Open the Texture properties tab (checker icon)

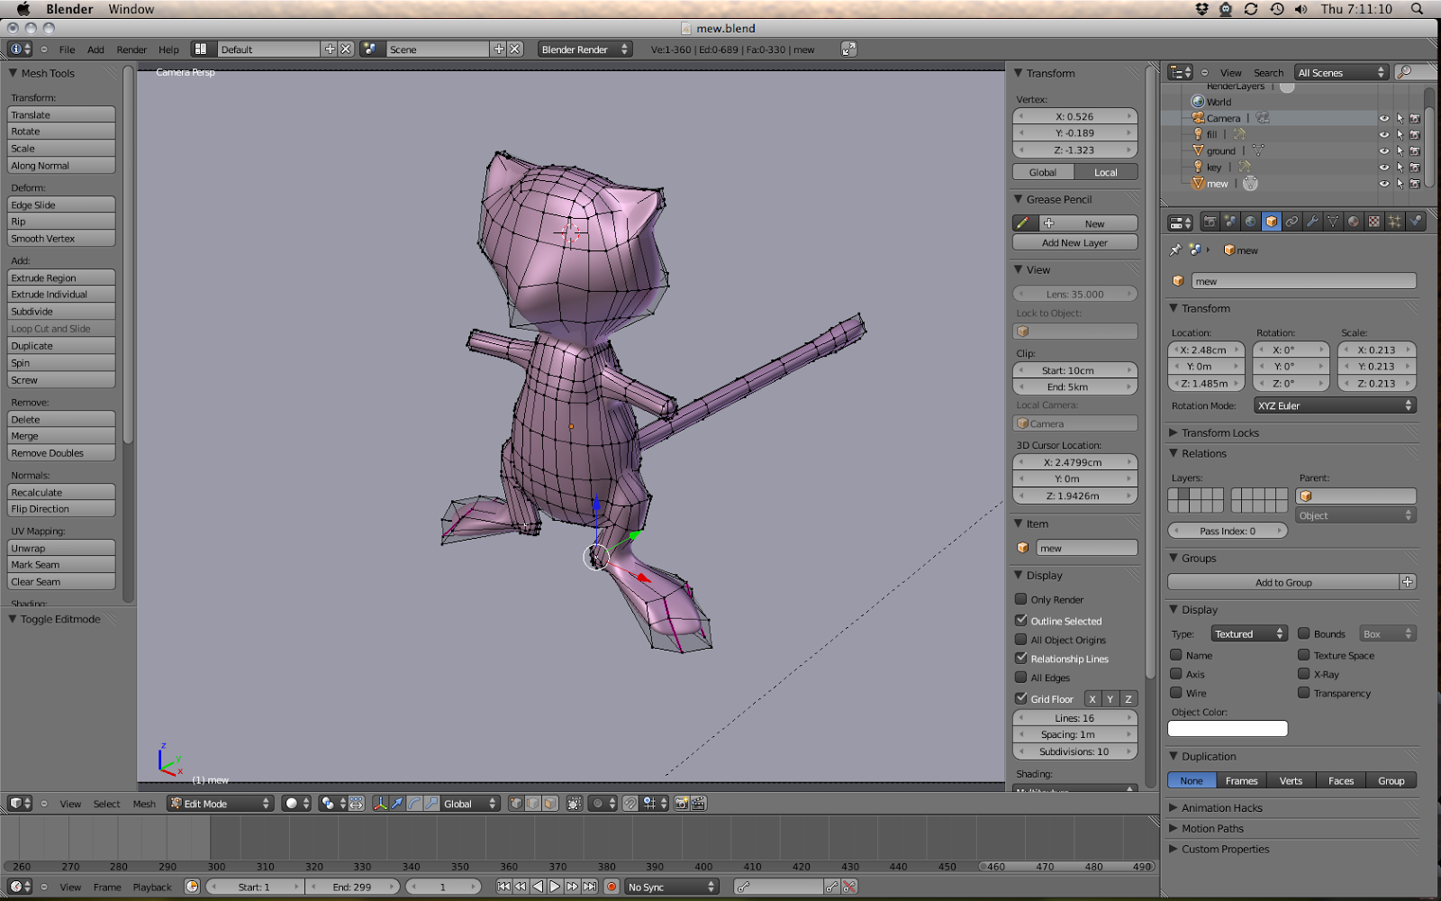1375,222
